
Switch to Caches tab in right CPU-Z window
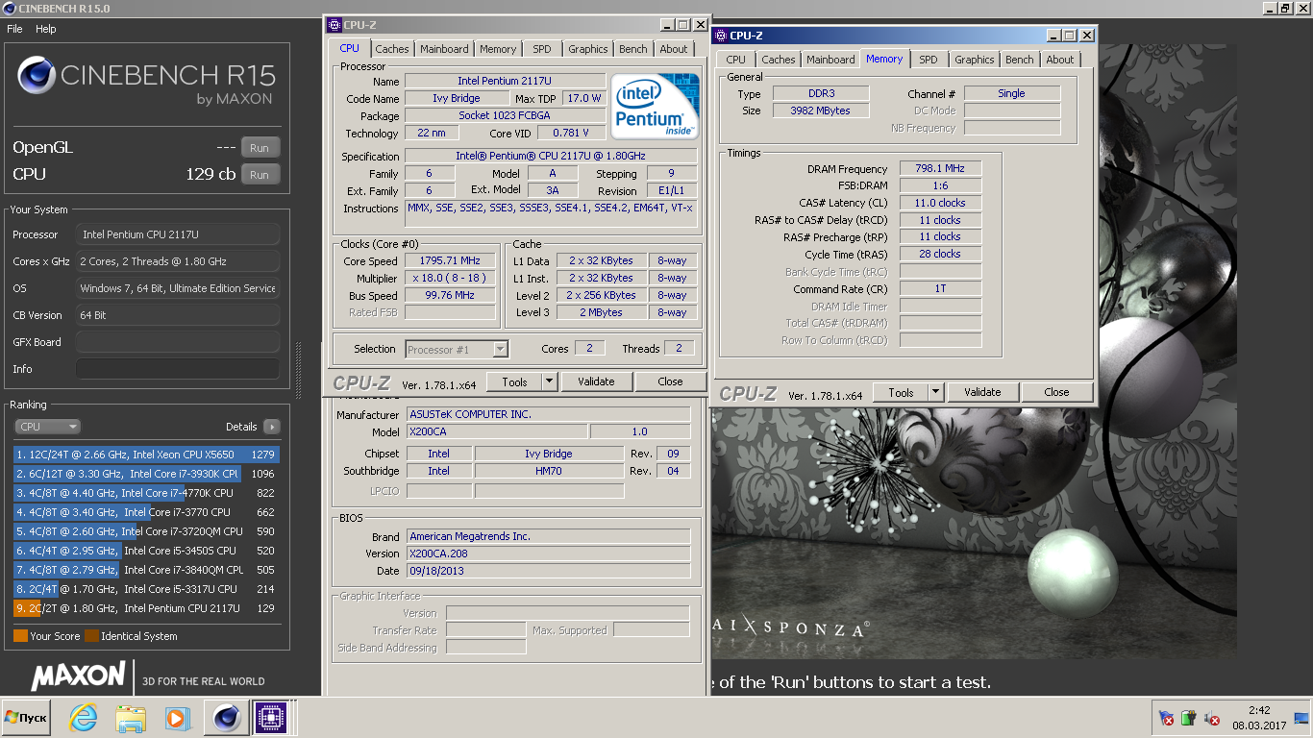click(779, 60)
